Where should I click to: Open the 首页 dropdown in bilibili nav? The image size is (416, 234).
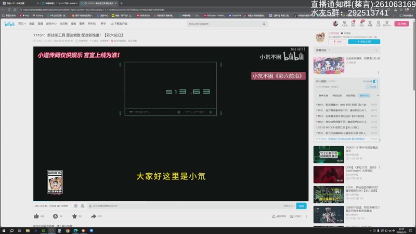coord(22,23)
